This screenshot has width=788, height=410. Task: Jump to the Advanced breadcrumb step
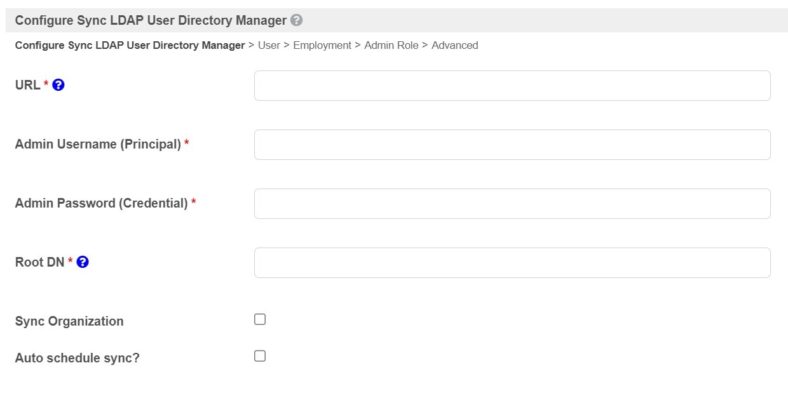coord(455,46)
